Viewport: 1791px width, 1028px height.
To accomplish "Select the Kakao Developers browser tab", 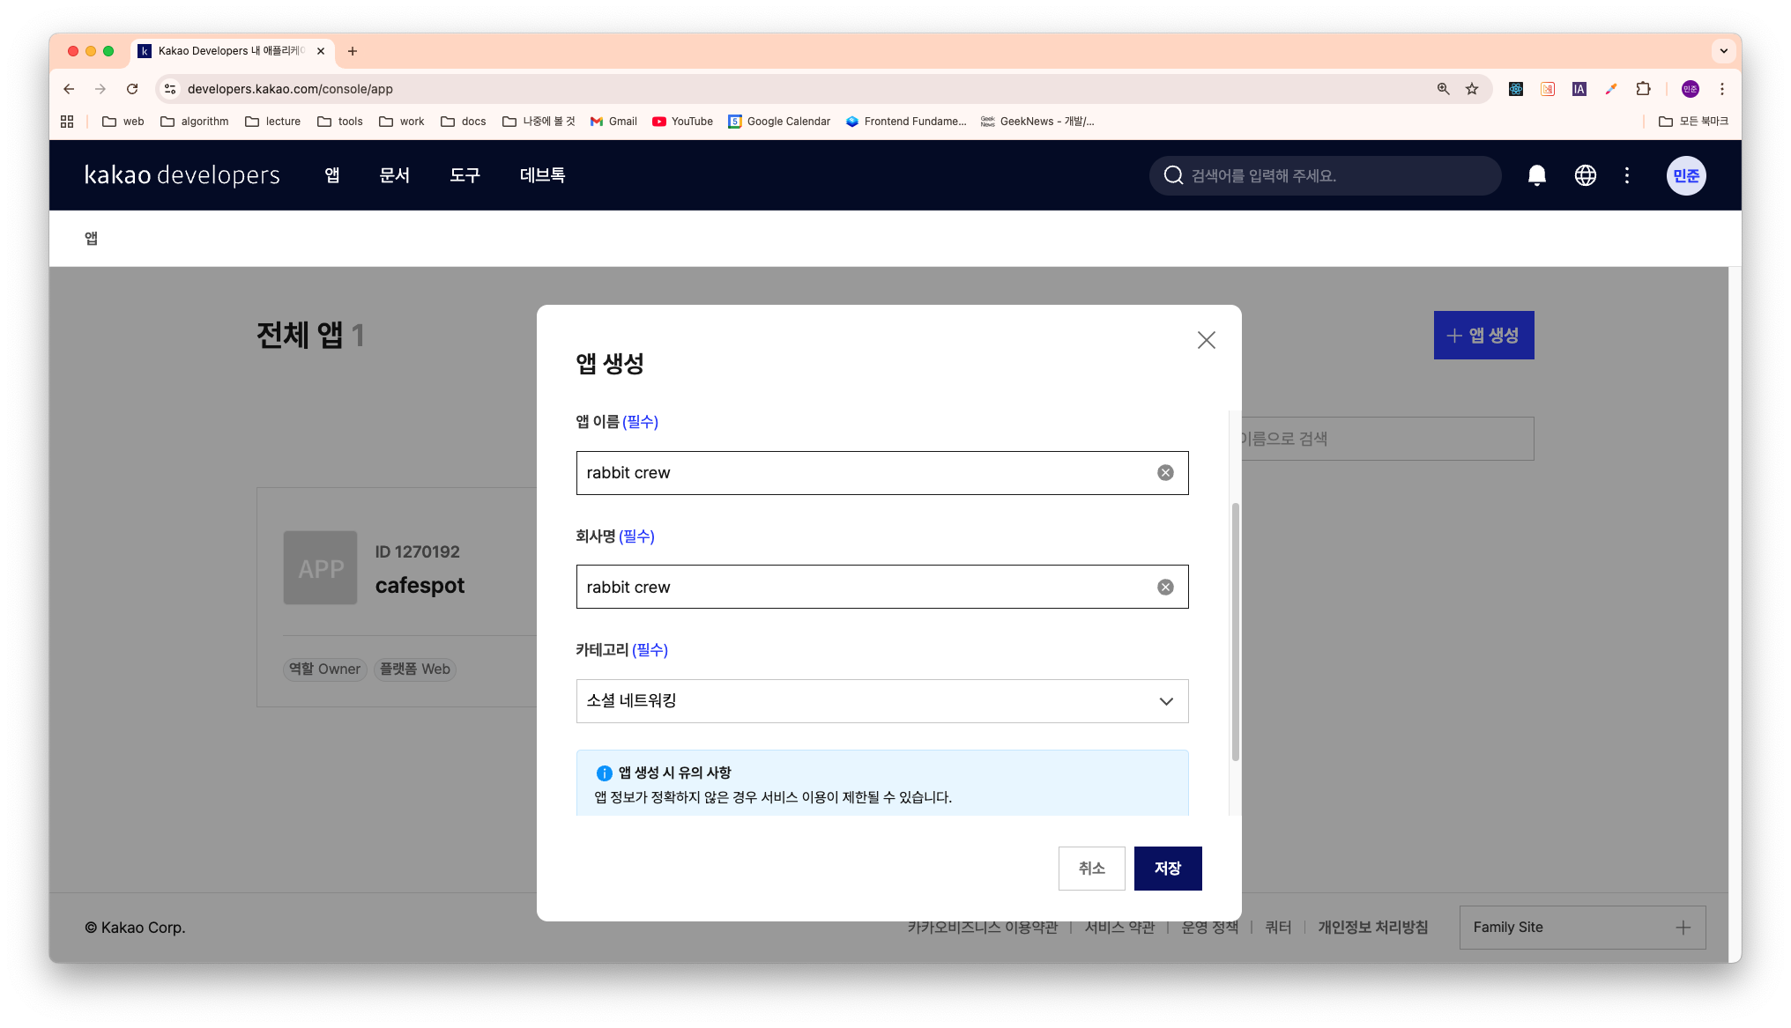I will click(233, 51).
